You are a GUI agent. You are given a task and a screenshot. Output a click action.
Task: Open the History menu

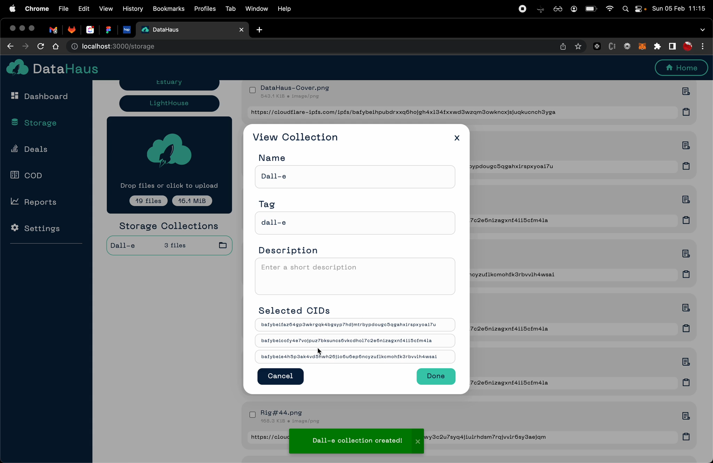coord(133,9)
